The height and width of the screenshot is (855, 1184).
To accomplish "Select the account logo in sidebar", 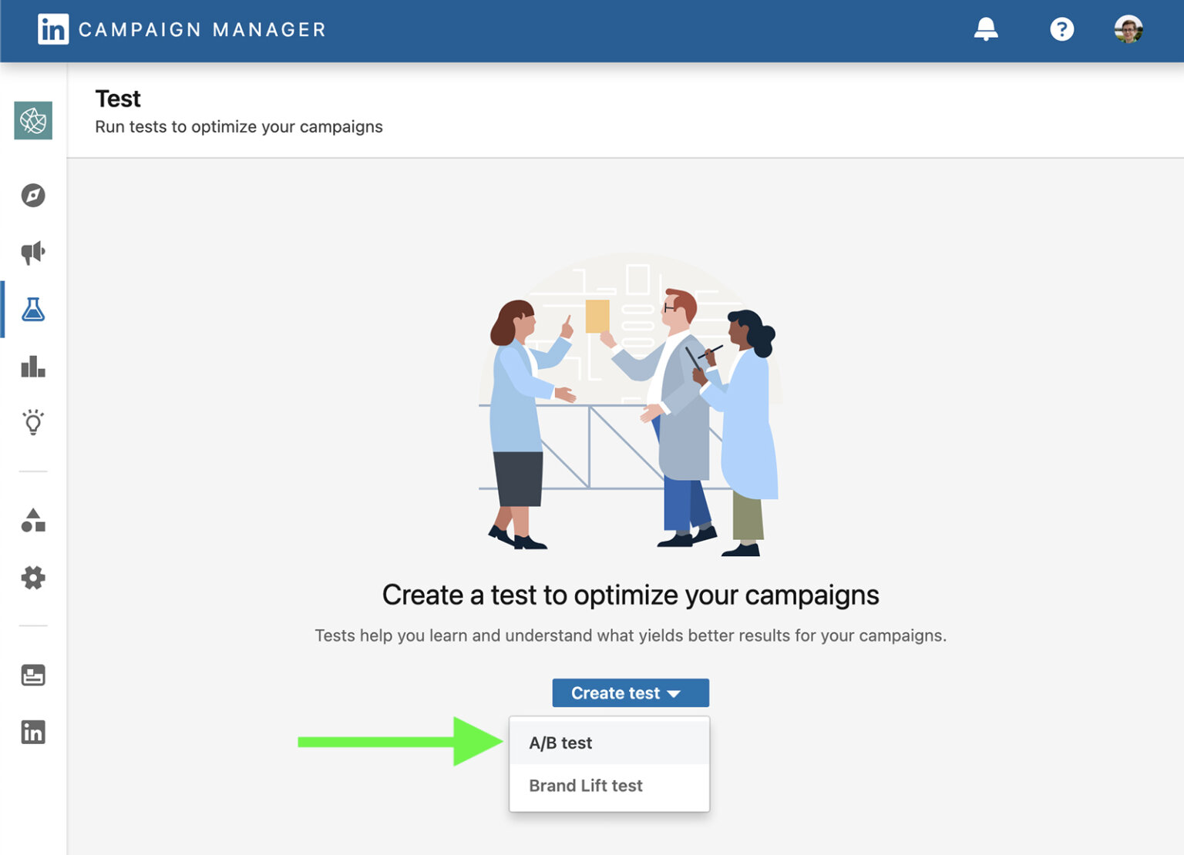I will coord(33,120).
